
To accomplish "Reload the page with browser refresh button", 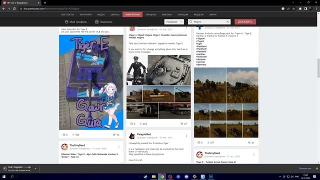I will (14, 9).
